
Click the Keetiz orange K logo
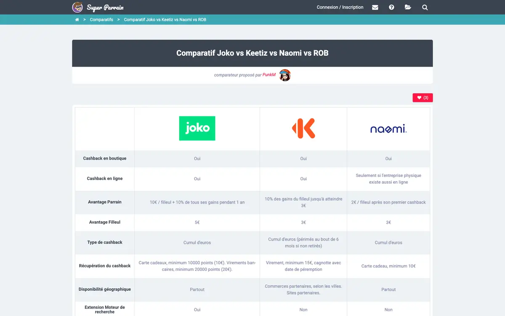tap(303, 128)
